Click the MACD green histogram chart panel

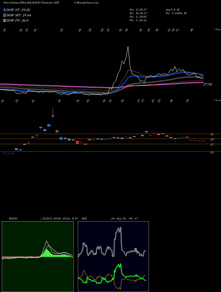38,257
